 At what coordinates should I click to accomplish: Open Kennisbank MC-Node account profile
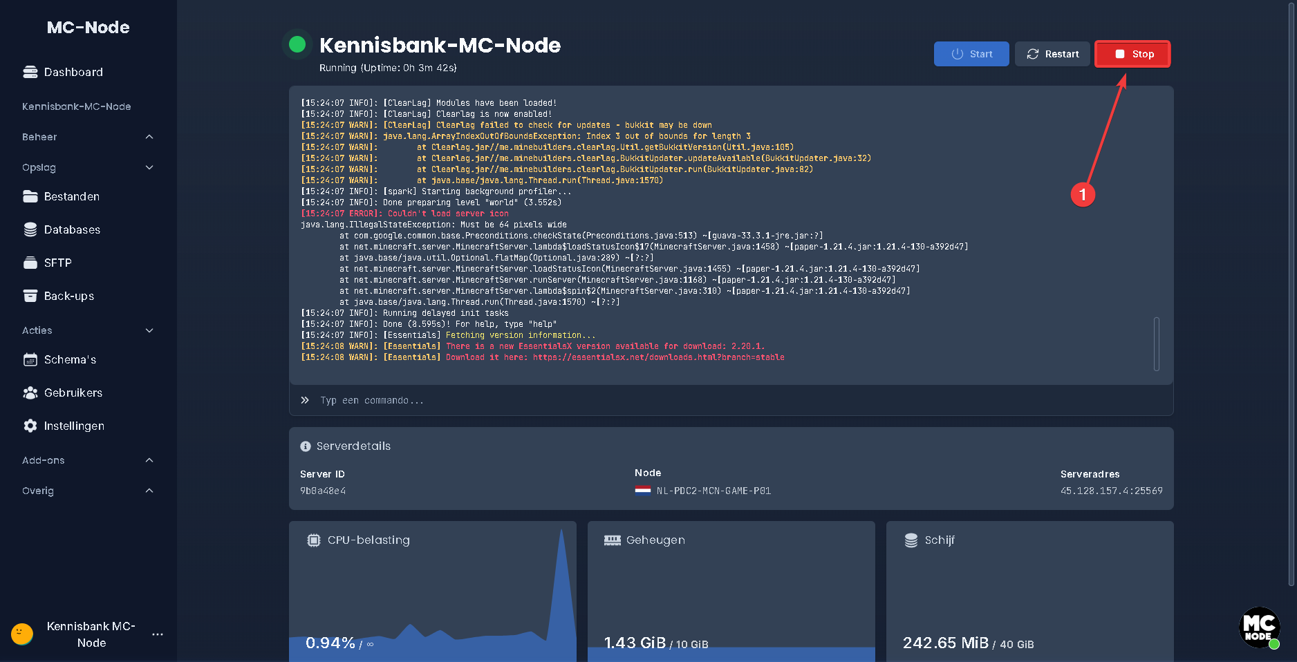(91, 634)
